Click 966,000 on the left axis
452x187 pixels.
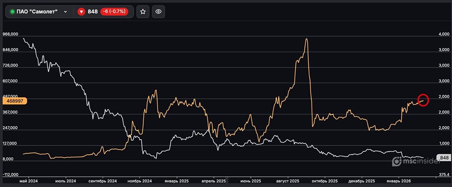coord(10,34)
